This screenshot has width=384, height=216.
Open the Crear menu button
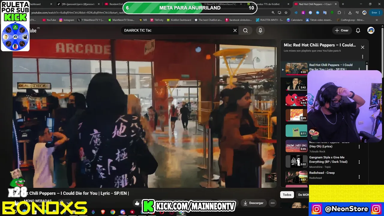click(x=342, y=30)
